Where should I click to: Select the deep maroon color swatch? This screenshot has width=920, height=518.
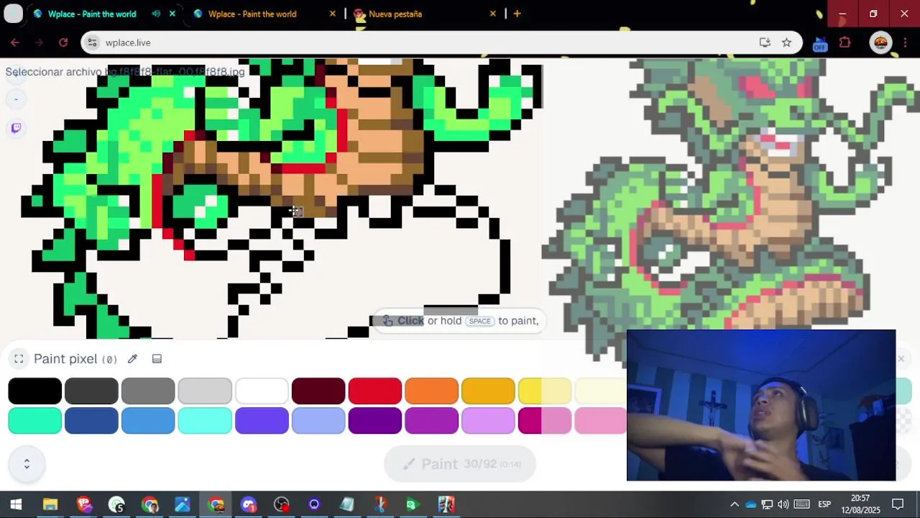(318, 391)
